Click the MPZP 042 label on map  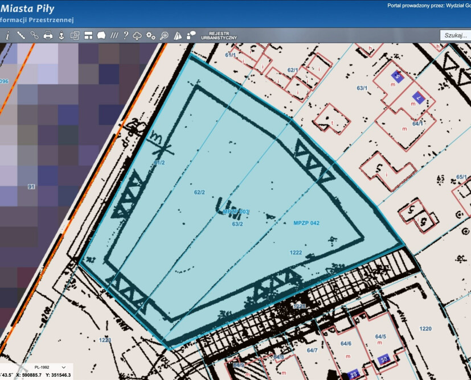(x=306, y=223)
